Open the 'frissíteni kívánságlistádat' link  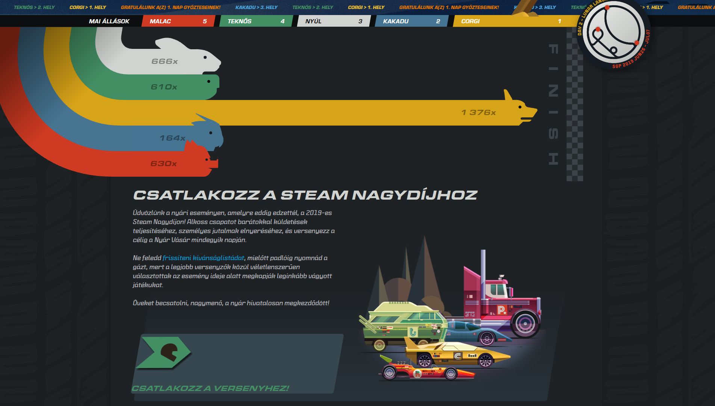203,258
